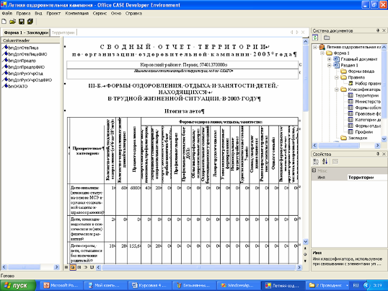This screenshot has width=388, height=291.
Task: Collapse the Правила folder node
Action: pyautogui.click(x=337, y=77)
